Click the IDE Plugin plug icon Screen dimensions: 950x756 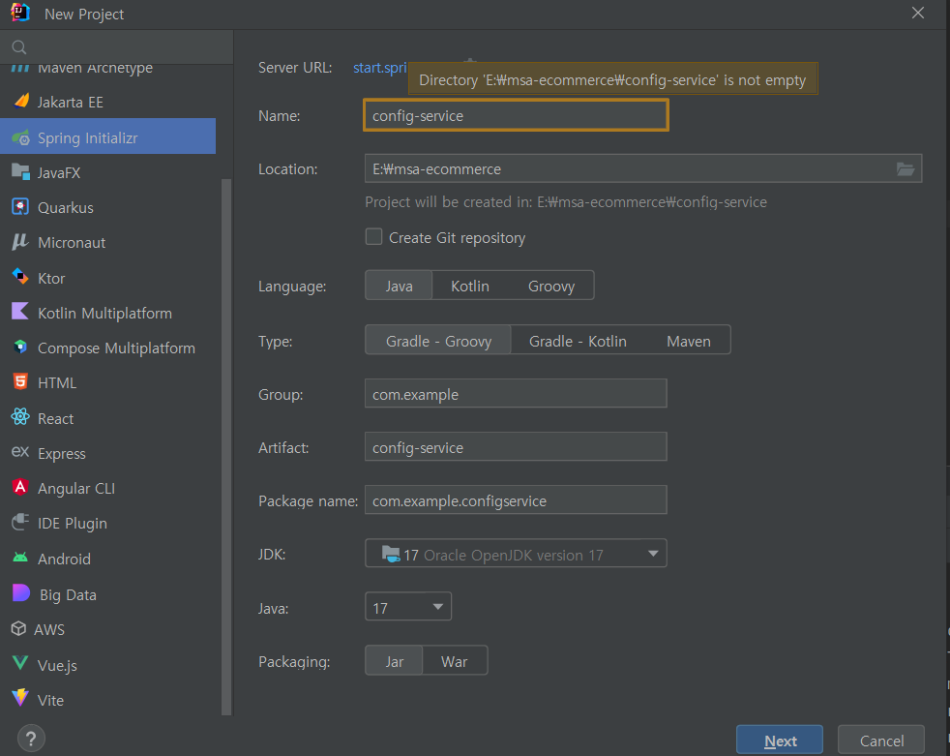(x=20, y=522)
